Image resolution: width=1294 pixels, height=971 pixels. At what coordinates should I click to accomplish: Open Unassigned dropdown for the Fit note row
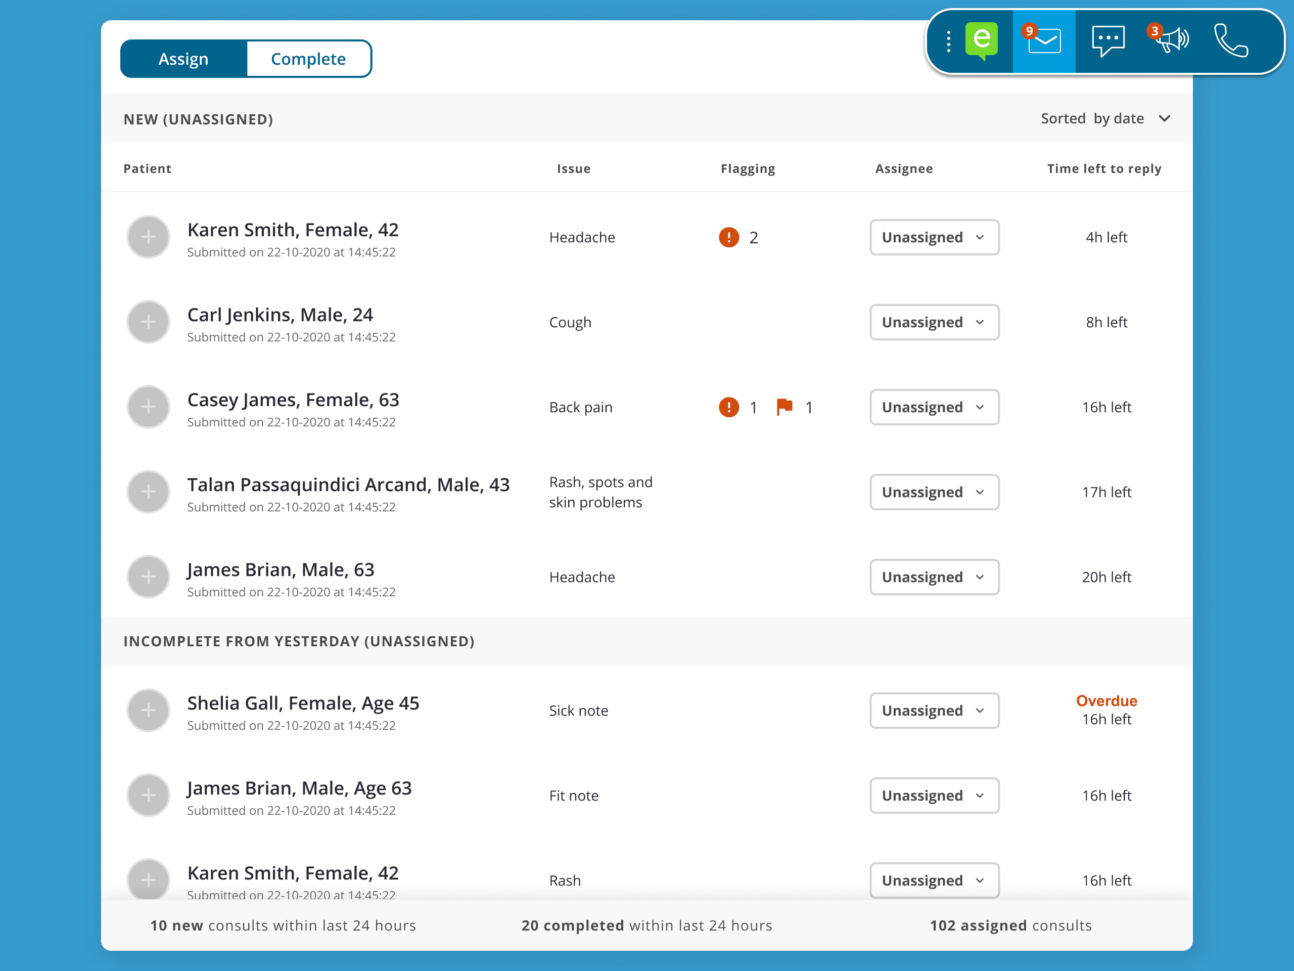click(x=934, y=796)
